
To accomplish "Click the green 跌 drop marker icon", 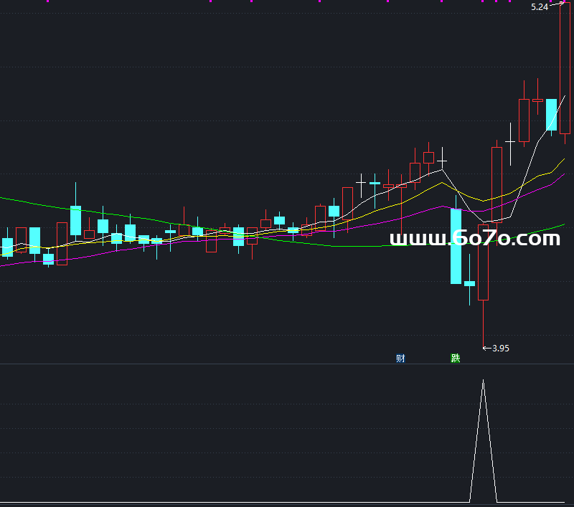I will (455, 359).
